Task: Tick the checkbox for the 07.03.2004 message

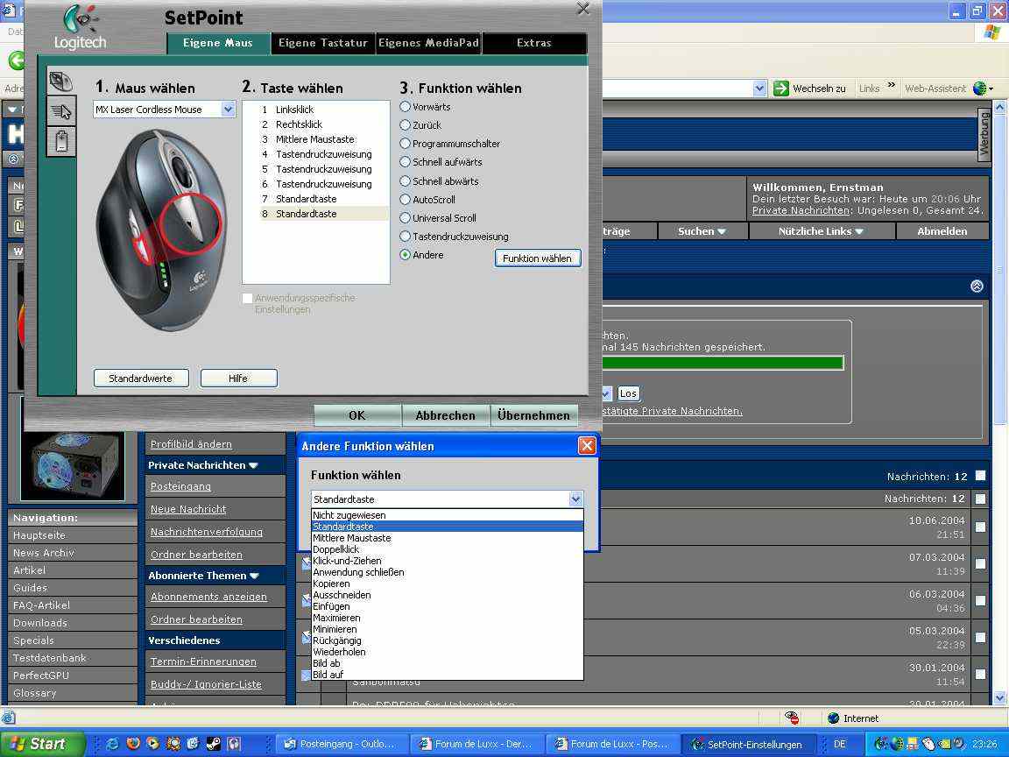Action: (x=980, y=563)
